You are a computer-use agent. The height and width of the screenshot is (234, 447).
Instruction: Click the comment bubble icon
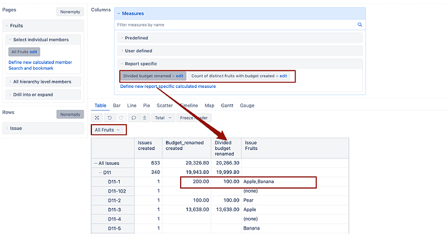click(133, 118)
